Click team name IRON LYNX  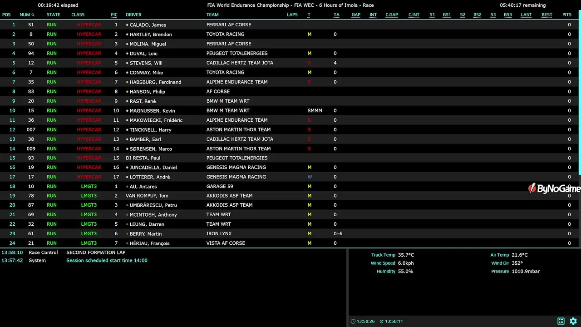point(219,234)
